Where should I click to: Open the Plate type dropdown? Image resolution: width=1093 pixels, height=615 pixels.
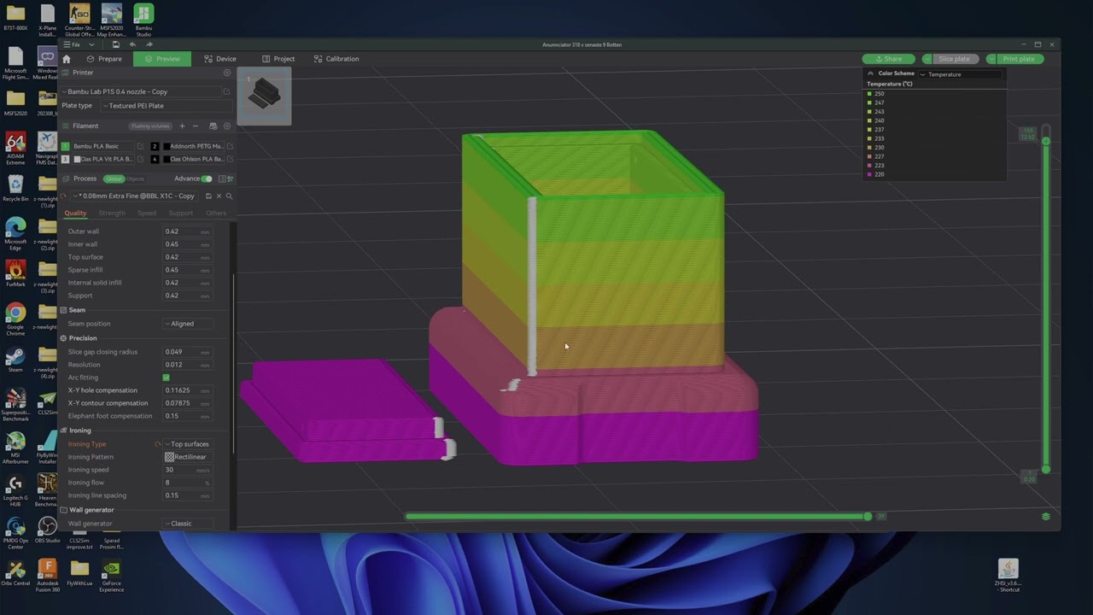click(x=165, y=106)
